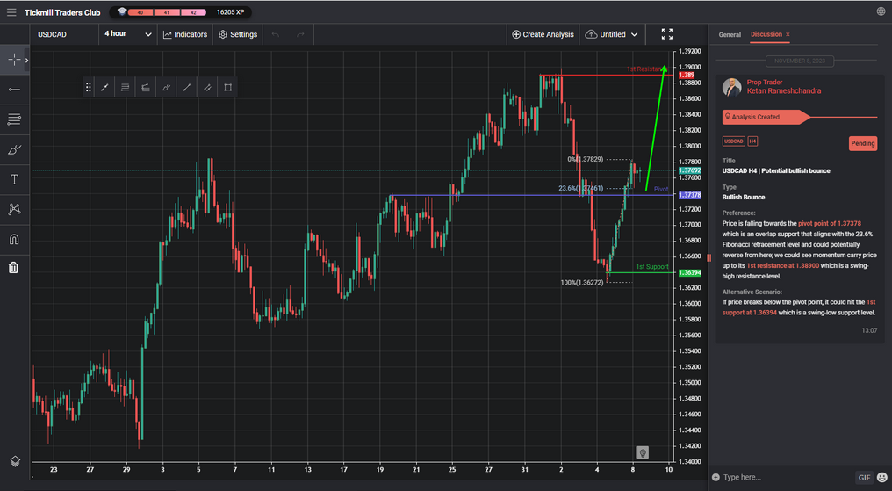The image size is (892, 491).
Task: Open the hamburger main menu
Action: 11,12
